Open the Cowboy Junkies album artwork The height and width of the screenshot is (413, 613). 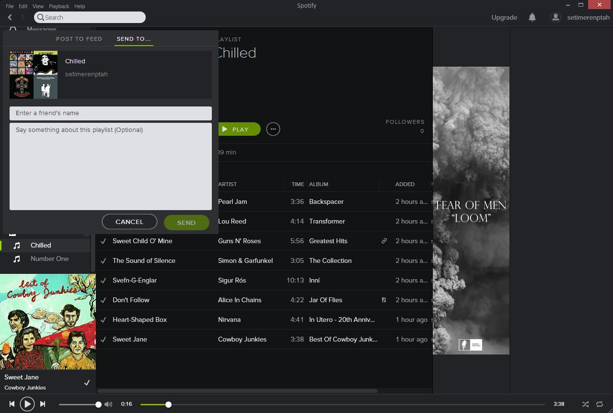click(48, 322)
